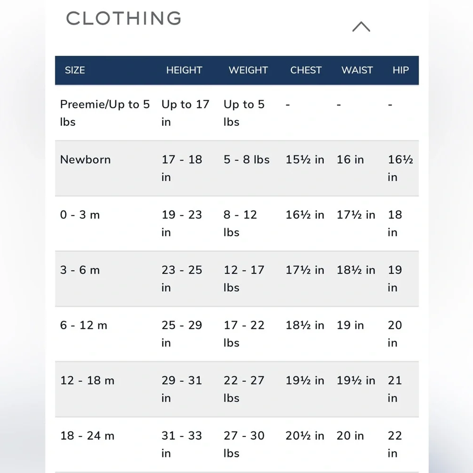Collapse the Clothing section chevron
473x473 pixels.
[x=361, y=26]
